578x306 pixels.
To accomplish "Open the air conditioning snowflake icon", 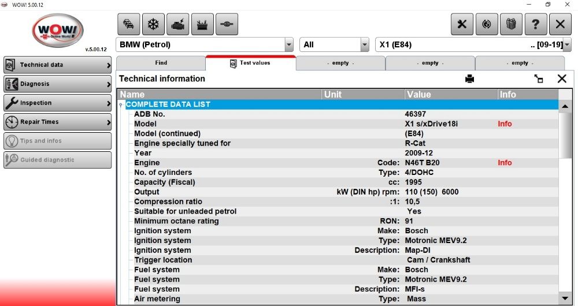I will [x=153, y=24].
